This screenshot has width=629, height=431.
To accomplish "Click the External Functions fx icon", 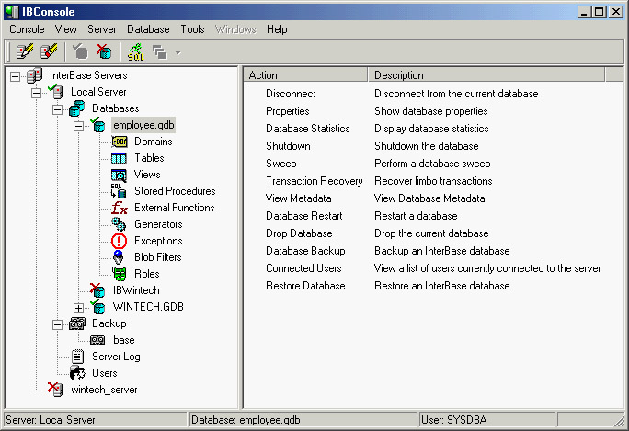I will [119, 208].
